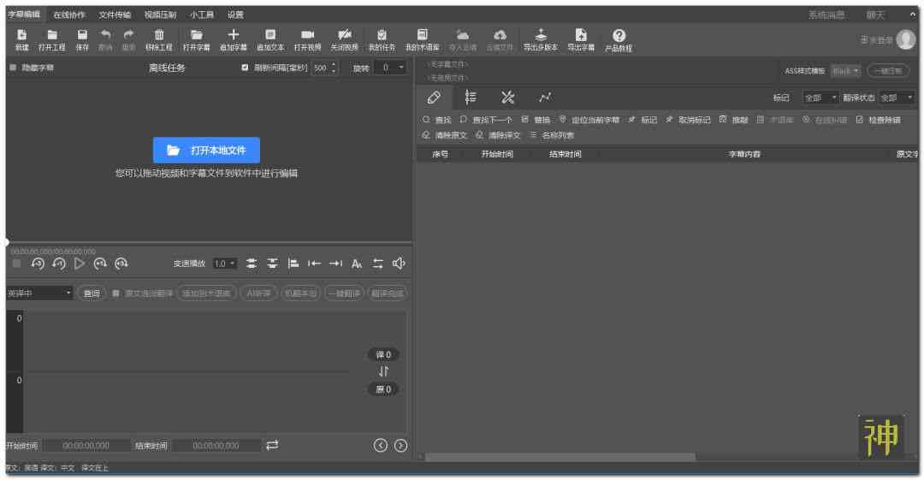Open the 文件传输 menu

115,15
